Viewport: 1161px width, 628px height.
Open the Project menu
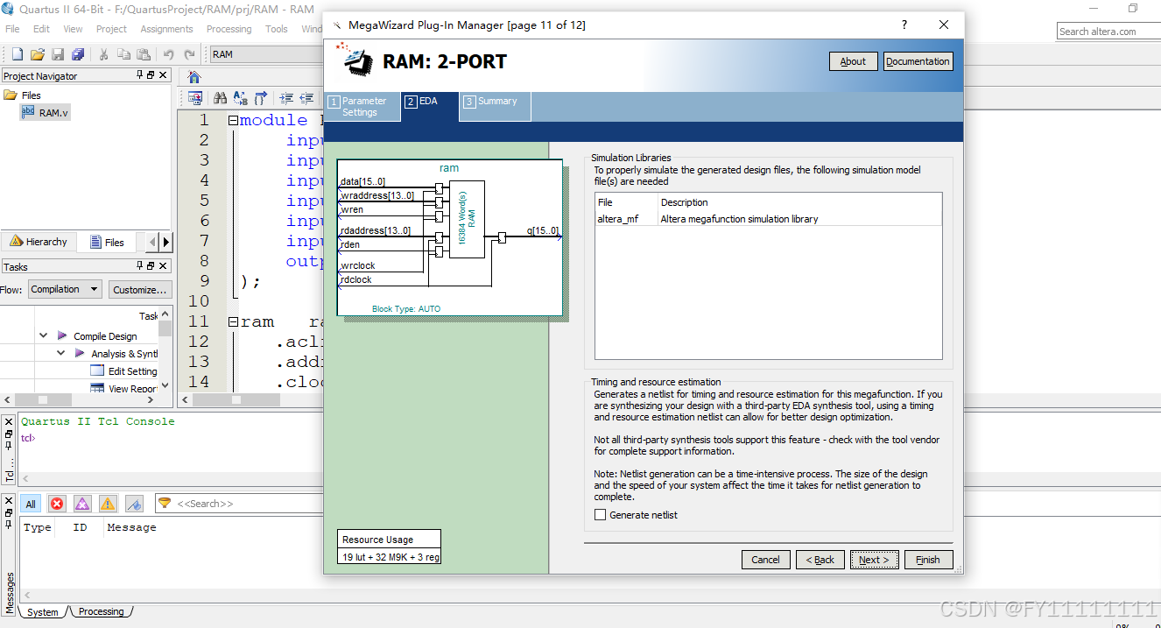(x=111, y=29)
